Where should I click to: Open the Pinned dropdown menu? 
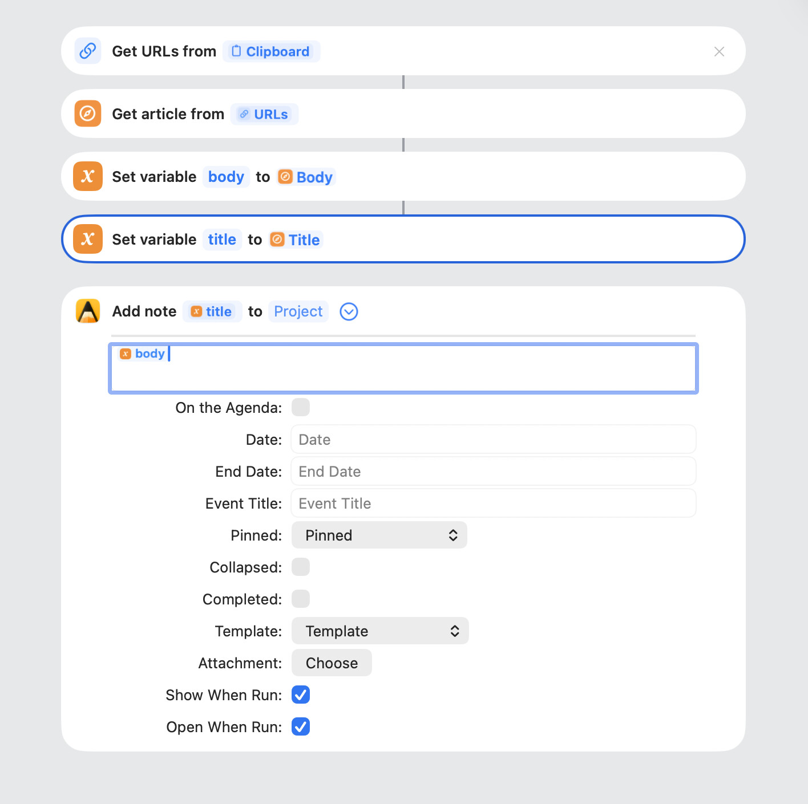(x=379, y=535)
